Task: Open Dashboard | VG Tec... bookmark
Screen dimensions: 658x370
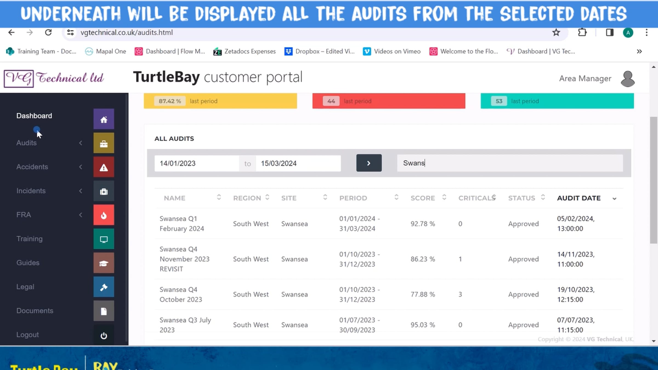Action: [x=541, y=51]
